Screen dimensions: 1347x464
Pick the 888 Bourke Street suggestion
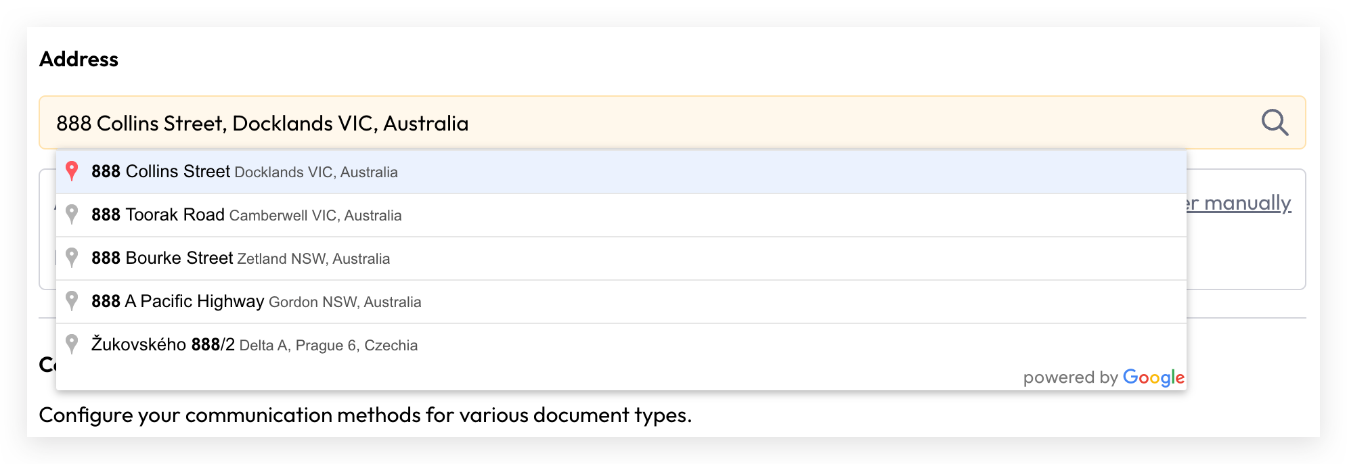[x=621, y=258]
